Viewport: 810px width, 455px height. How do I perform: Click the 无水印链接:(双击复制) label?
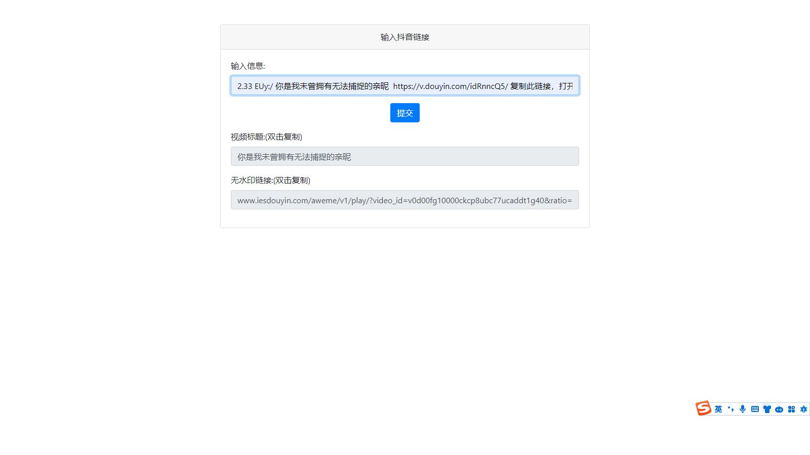(x=270, y=180)
